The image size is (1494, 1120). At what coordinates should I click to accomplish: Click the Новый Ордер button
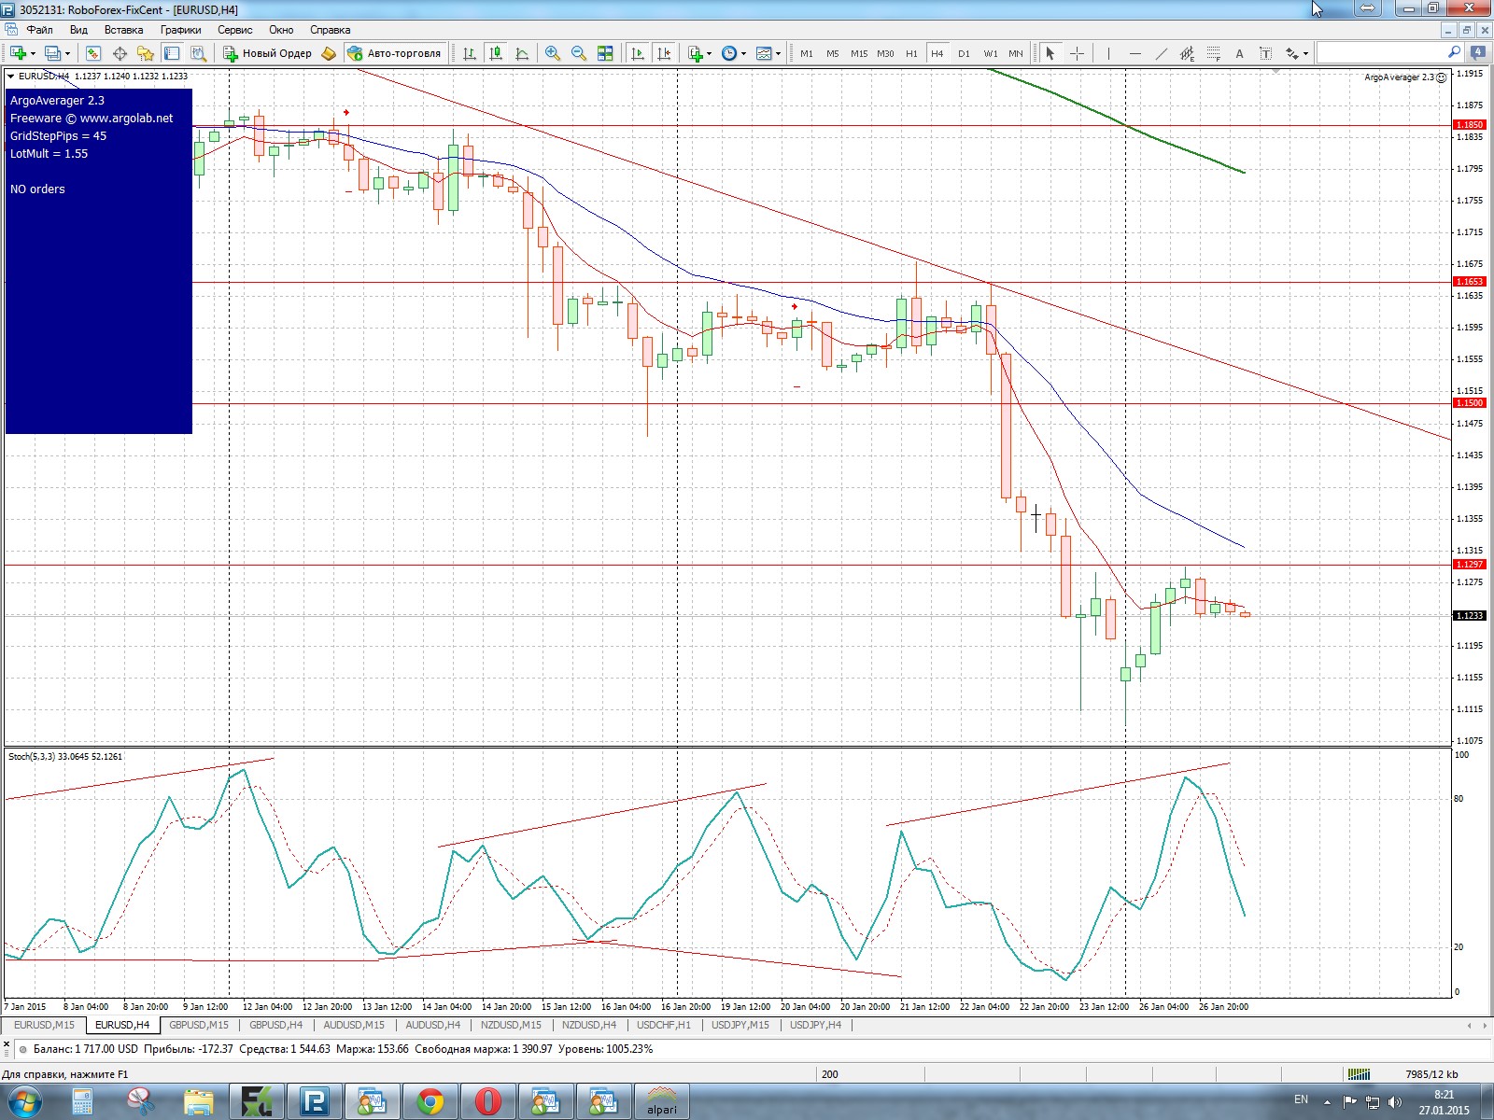click(x=267, y=53)
